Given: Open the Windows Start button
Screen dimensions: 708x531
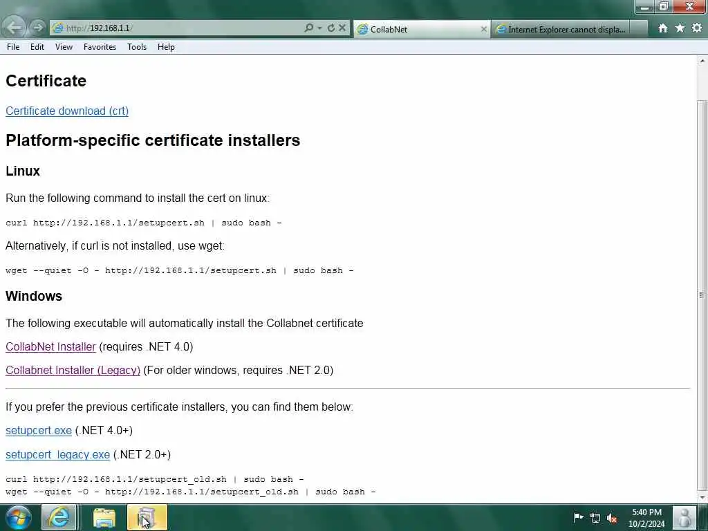Looking at the screenshot, I should point(19,517).
